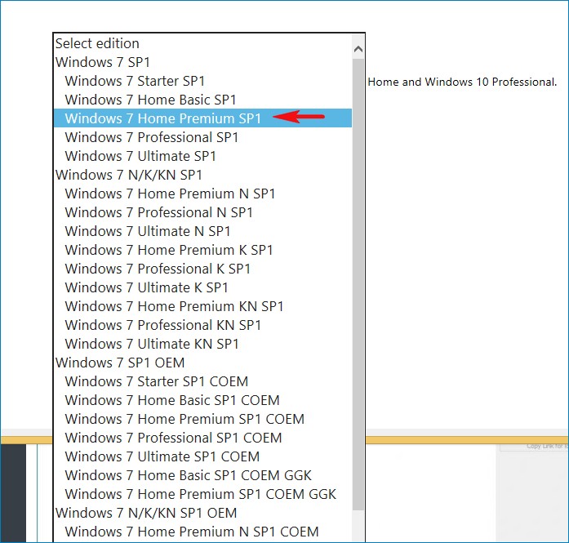569x543 pixels.
Task: Select Windows 7 Home Premium N SP1 COEM
Action: tap(202, 532)
